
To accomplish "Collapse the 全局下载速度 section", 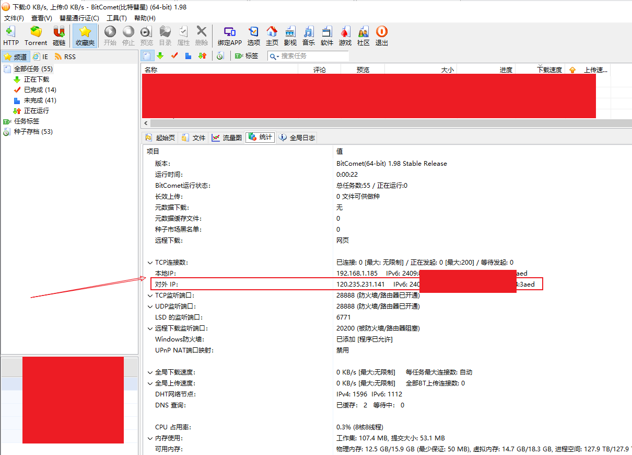I will pos(150,372).
